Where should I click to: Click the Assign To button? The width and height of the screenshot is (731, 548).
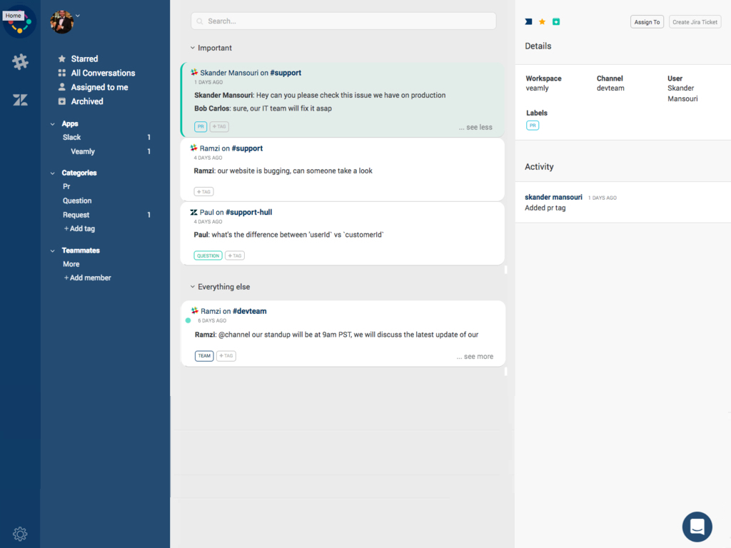pos(647,22)
